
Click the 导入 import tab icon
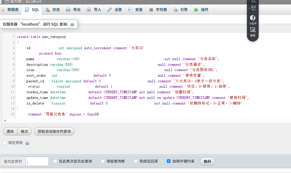pos(89,10)
